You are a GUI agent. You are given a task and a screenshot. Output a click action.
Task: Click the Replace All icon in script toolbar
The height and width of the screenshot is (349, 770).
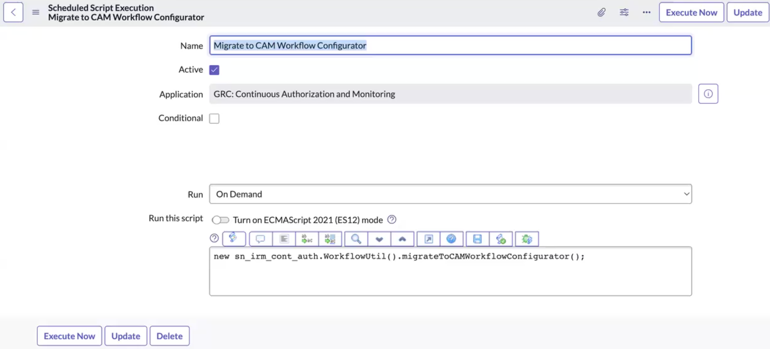point(330,239)
